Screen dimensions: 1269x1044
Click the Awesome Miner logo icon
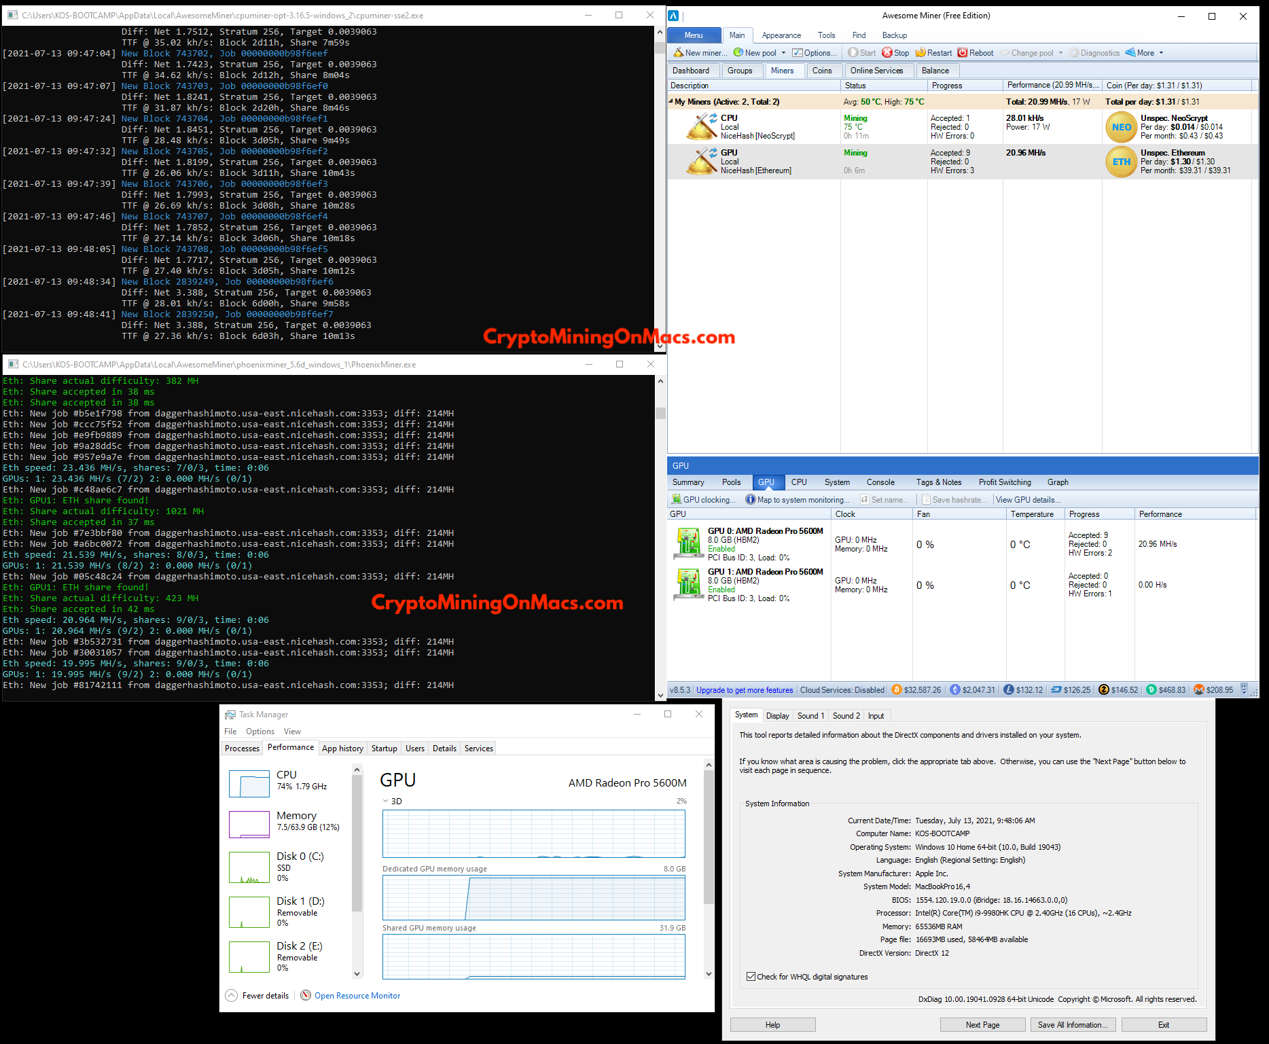(673, 16)
